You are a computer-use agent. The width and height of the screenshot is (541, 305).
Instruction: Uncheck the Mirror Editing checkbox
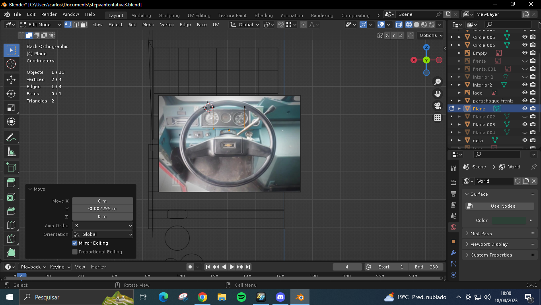[x=75, y=243]
